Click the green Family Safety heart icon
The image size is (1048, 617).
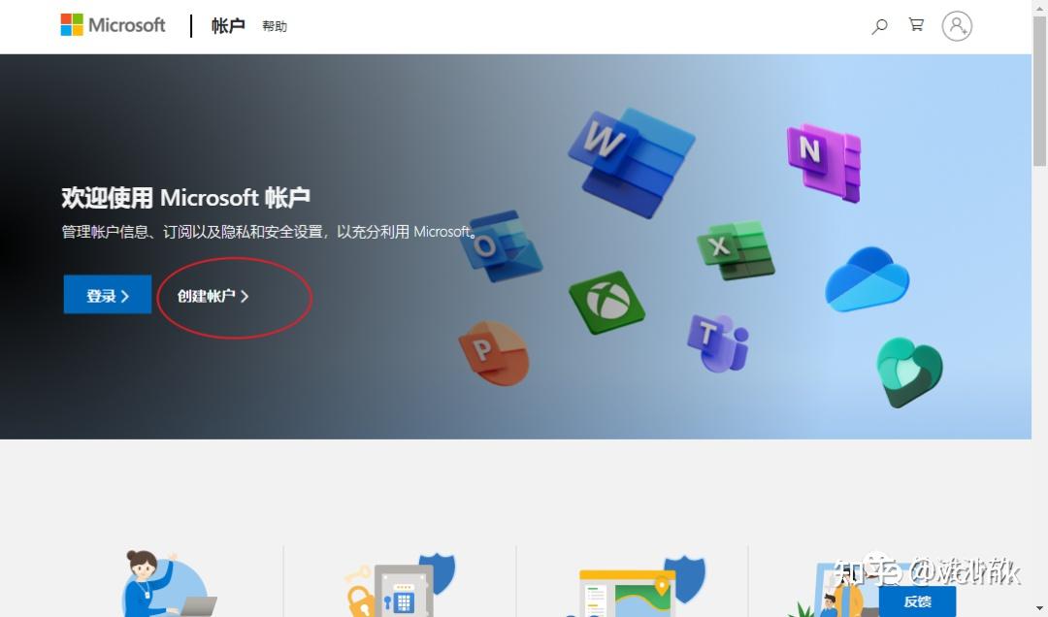pos(909,372)
